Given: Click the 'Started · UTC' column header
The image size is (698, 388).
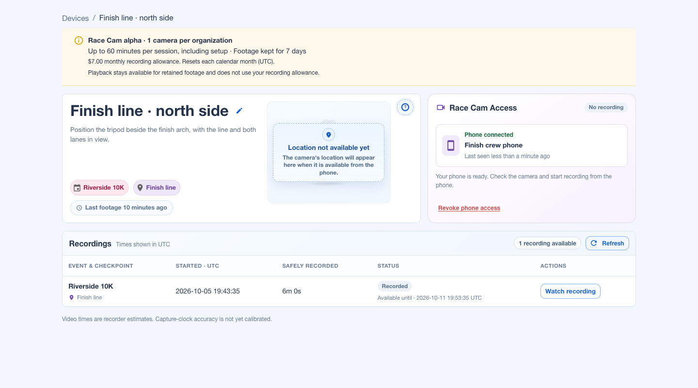Looking at the screenshot, I should click(x=197, y=266).
